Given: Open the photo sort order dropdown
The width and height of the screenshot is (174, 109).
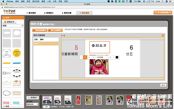Looking at the screenshot, I should 32,104.
